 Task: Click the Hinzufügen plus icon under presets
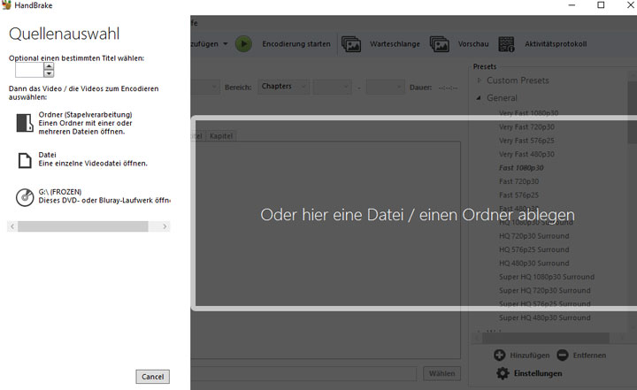pos(500,355)
